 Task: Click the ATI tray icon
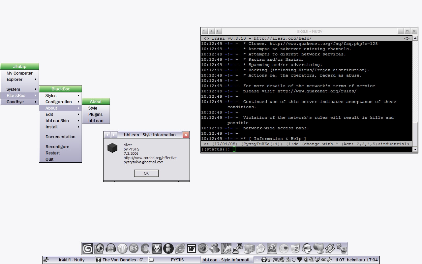[323, 260]
